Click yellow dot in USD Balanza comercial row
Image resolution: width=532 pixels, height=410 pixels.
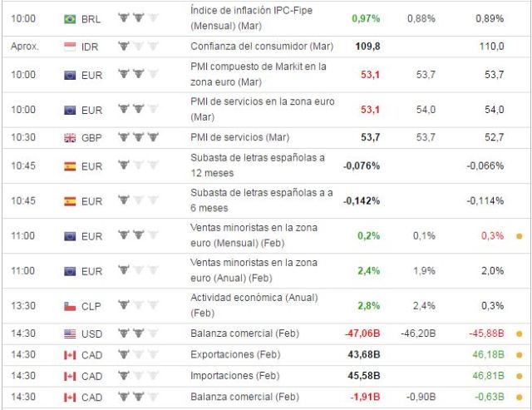[x=520, y=333]
